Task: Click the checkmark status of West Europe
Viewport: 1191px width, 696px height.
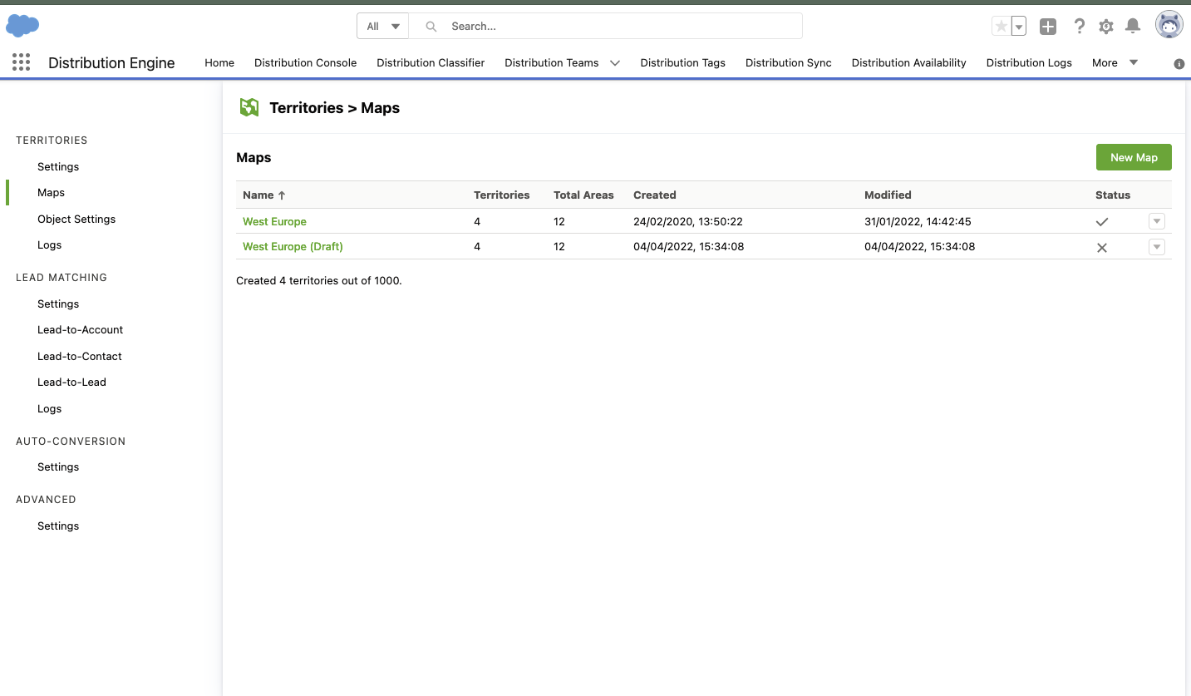Action: (1102, 222)
